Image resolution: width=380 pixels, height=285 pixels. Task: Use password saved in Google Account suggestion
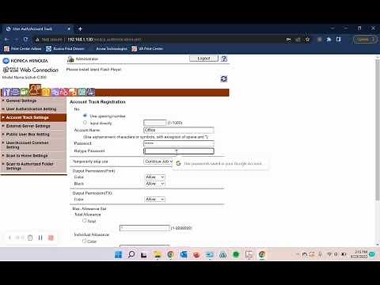pyautogui.click(x=220, y=164)
